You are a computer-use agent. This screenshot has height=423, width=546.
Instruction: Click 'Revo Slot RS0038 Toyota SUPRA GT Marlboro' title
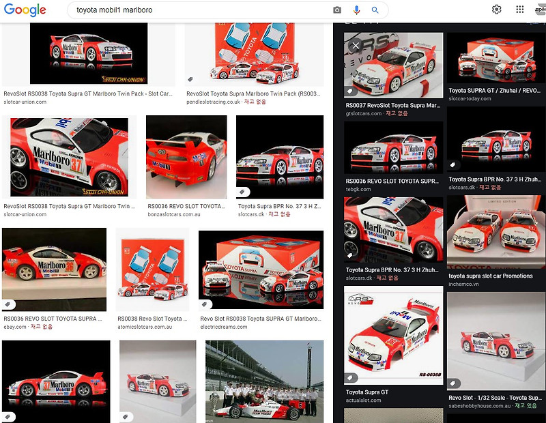pyautogui.click(x=261, y=319)
